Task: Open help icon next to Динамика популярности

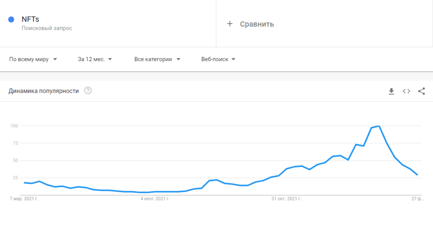Action: pyautogui.click(x=88, y=91)
